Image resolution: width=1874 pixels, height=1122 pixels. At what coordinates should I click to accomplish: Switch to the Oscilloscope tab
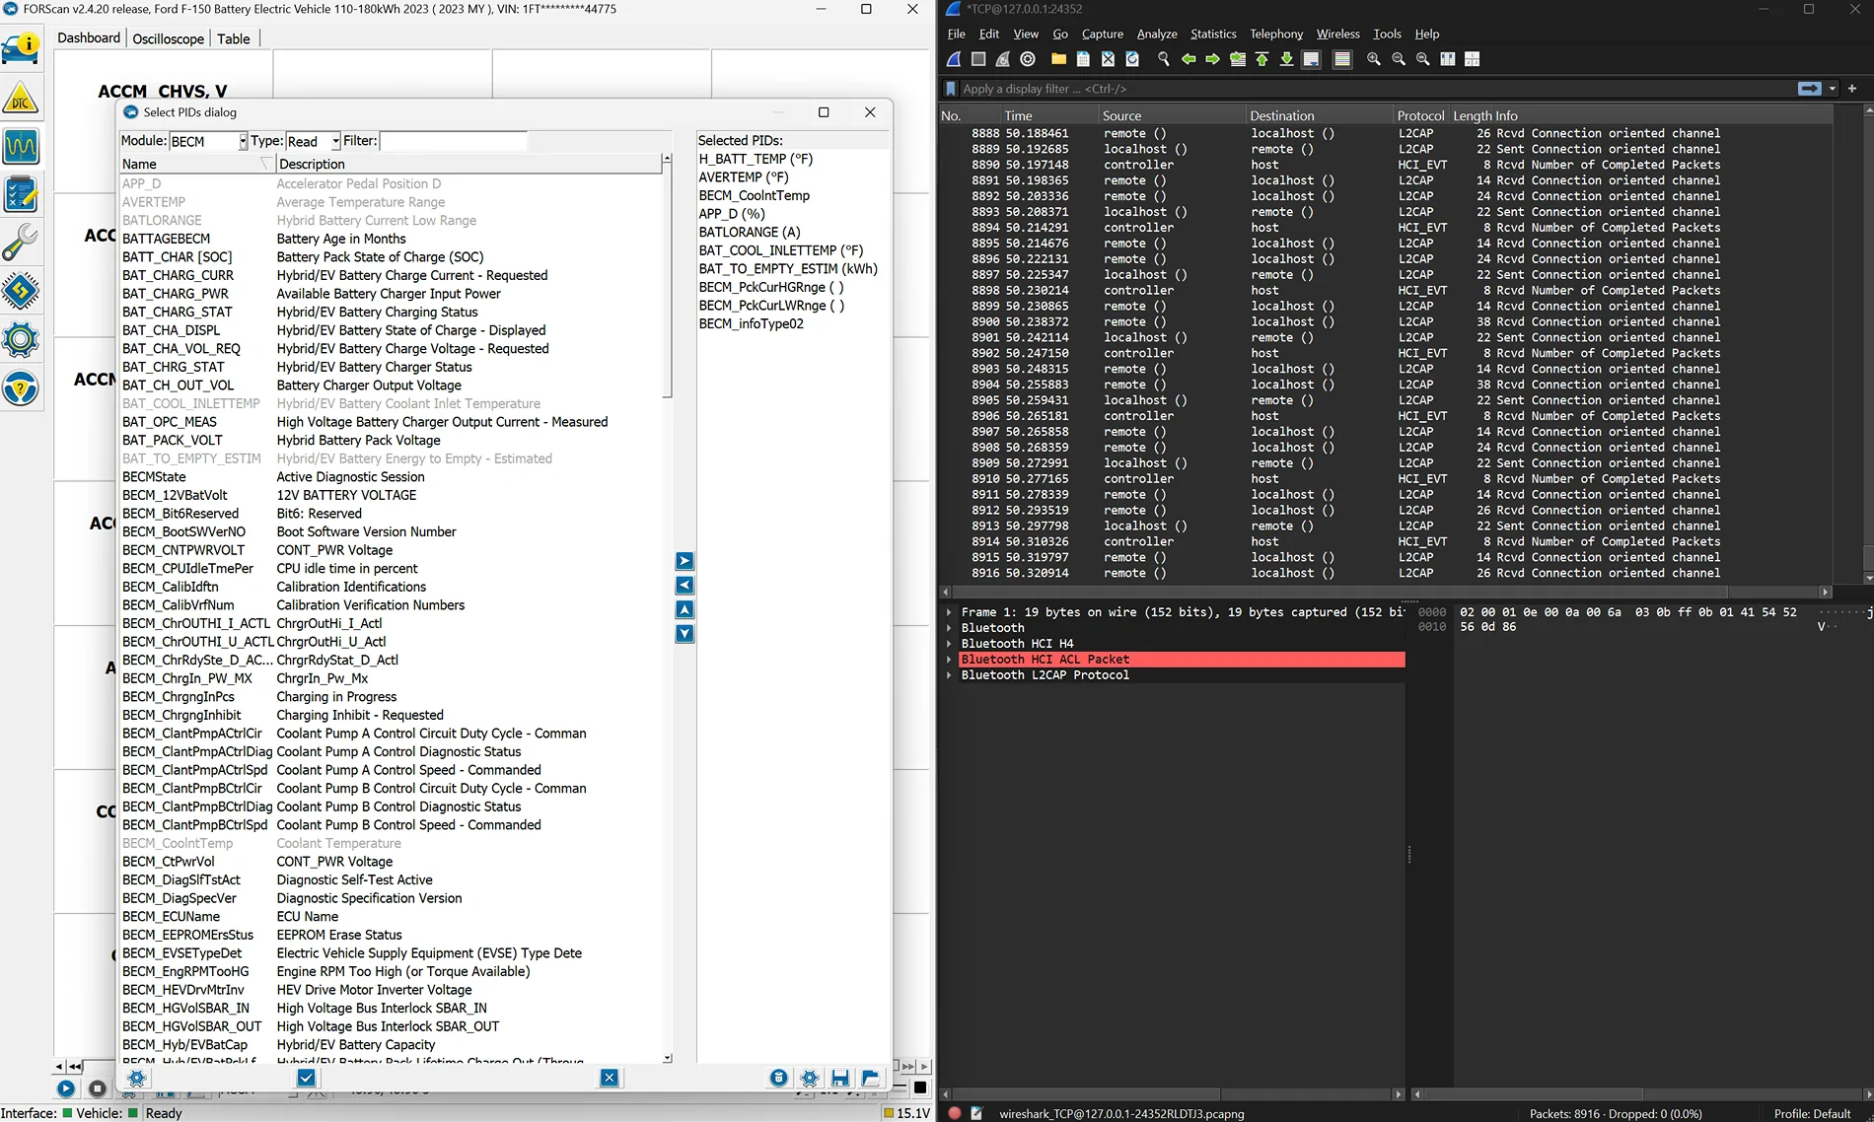pyautogui.click(x=168, y=38)
